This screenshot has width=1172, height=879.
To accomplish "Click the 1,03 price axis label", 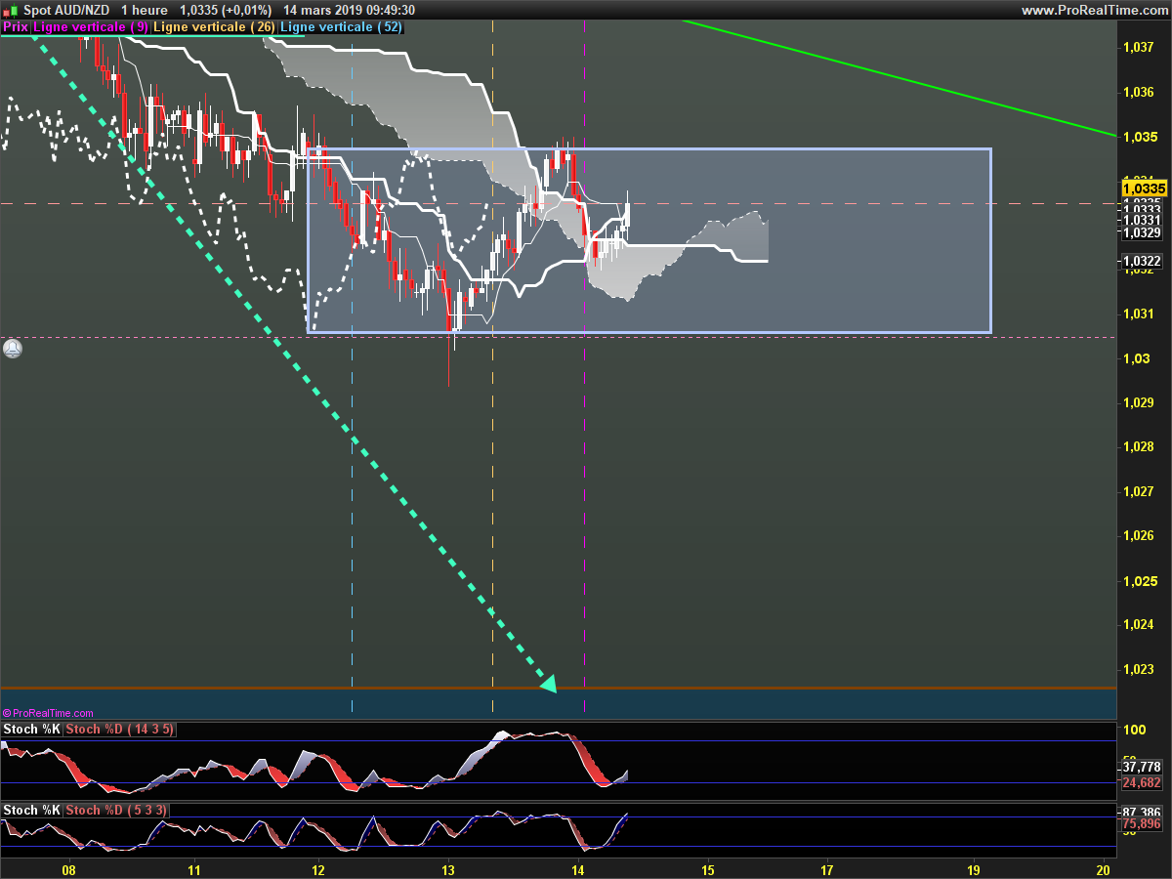I will (x=1136, y=358).
